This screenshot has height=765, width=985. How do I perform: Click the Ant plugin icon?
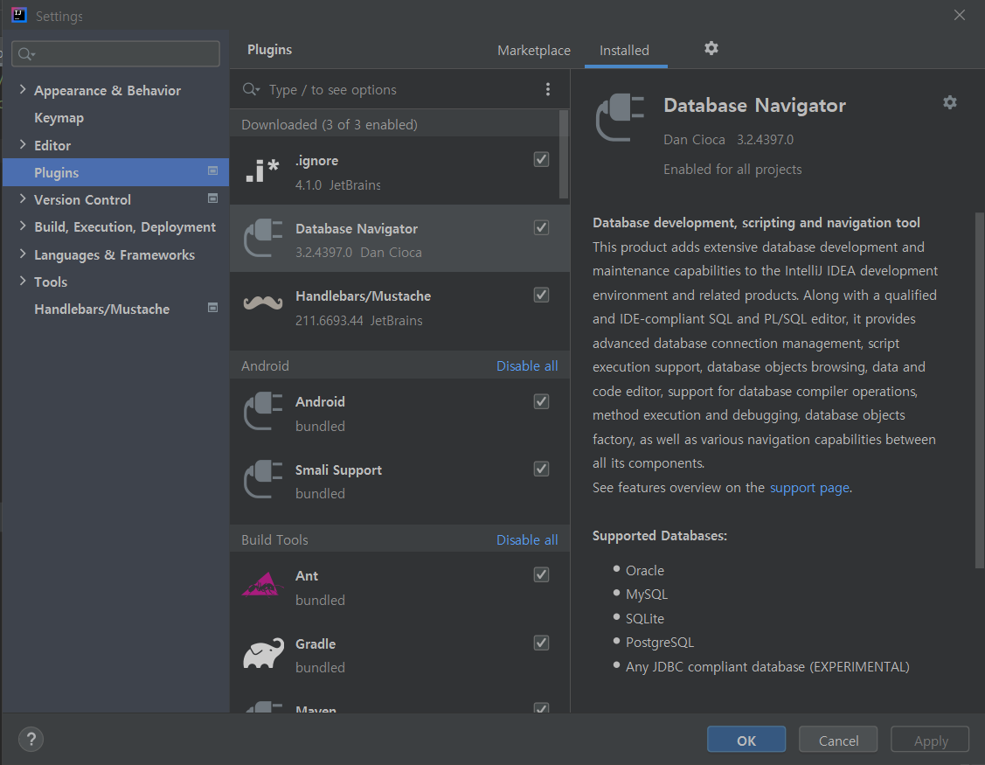tap(261, 585)
